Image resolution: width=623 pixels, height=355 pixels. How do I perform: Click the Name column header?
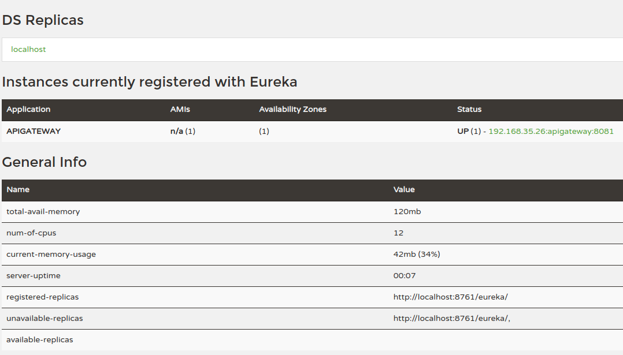[18, 189]
